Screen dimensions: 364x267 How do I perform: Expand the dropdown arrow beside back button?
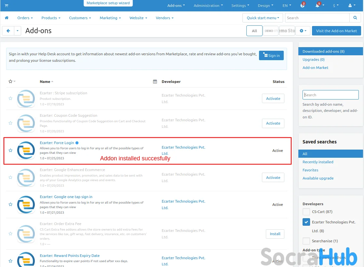pyautogui.click(x=18, y=31)
